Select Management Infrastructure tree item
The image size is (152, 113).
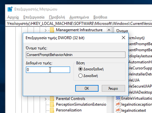tap(79, 30)
